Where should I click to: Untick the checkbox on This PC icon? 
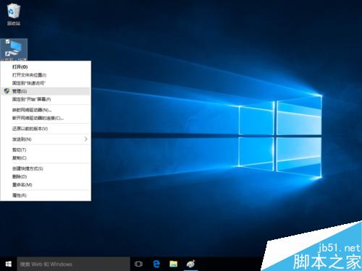click(x=7, y=42)
